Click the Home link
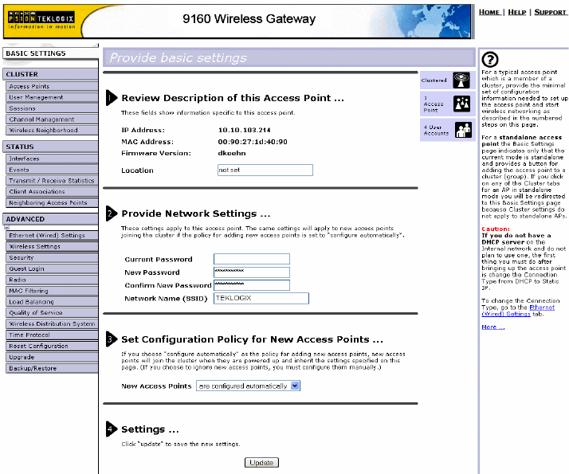This screenshot has width=569, height=474. pyautogui.click(x=489, y=12)
